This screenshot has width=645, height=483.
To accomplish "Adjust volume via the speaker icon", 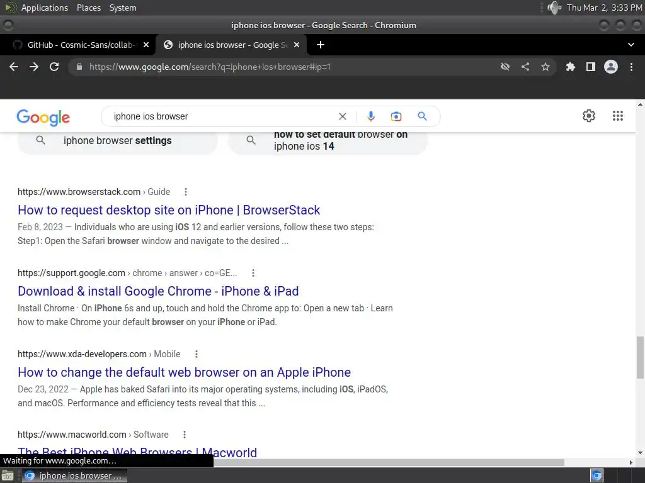I will pyautogui.click(x=554, y=8).
